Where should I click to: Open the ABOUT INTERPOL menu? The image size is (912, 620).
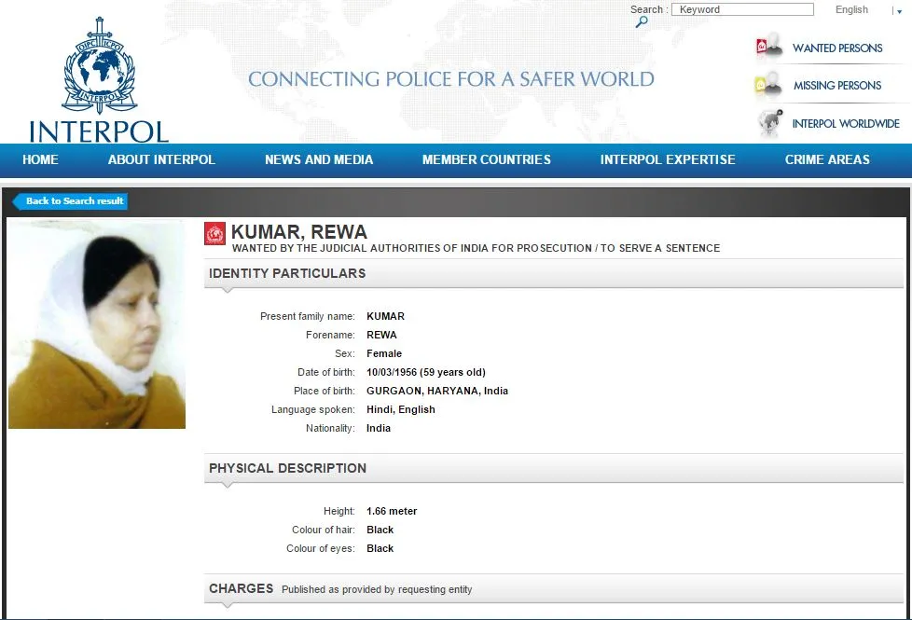pyautogui.click(x=161, y=159)
